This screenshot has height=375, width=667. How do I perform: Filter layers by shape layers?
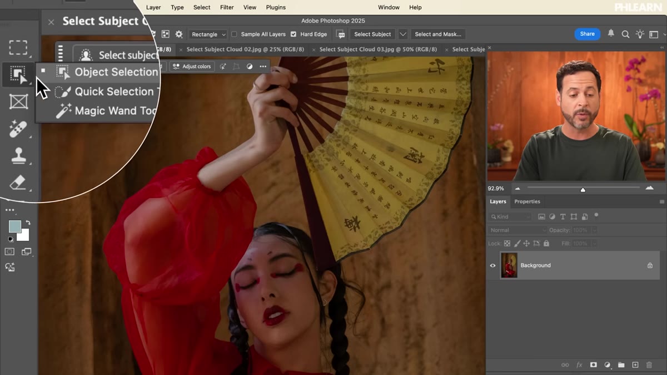[574, 217]
